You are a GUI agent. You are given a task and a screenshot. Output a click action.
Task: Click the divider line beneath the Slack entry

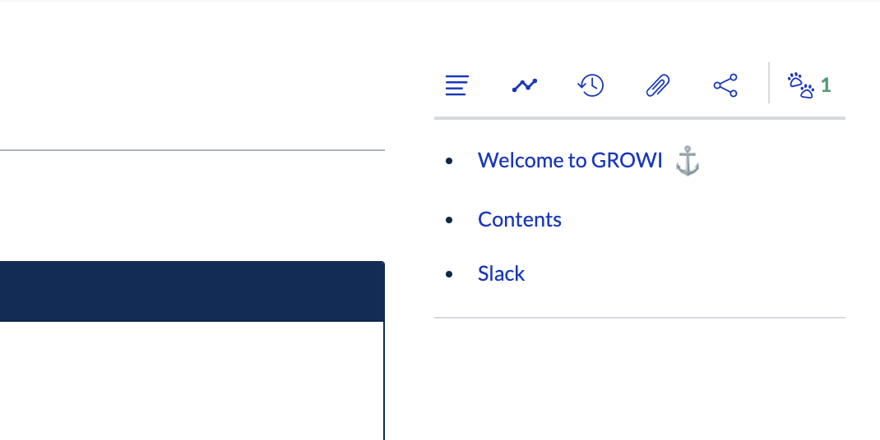coord(639,317)
